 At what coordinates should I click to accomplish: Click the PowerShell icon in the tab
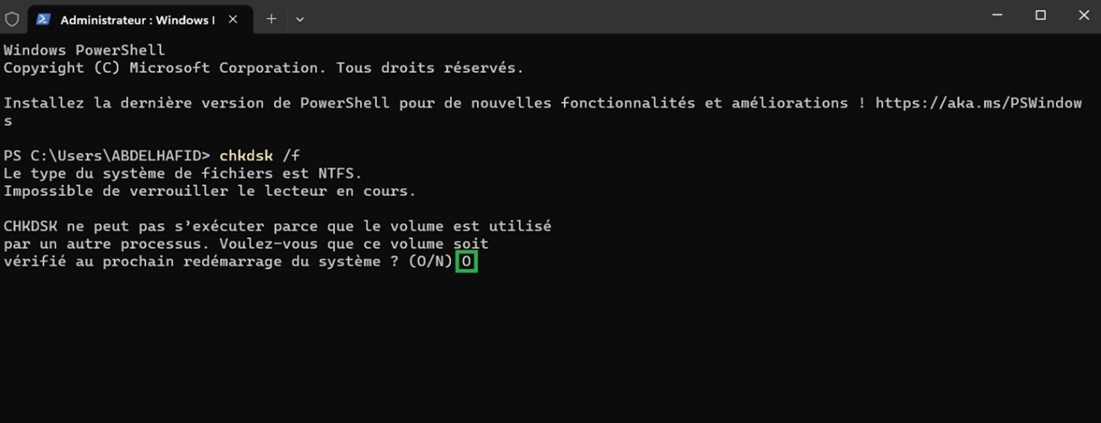[44, 19]
